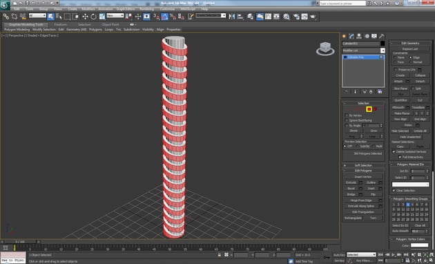Screen dimensions: 435x264
Task: Open the Rendering menu
Action: (x=147, y=9)
